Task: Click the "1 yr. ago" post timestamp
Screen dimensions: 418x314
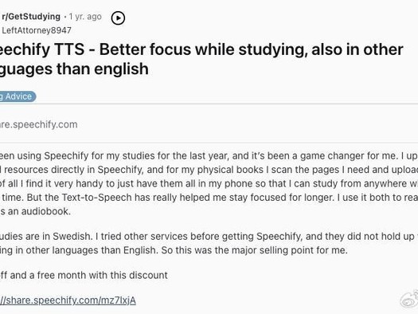Action: 85,17
